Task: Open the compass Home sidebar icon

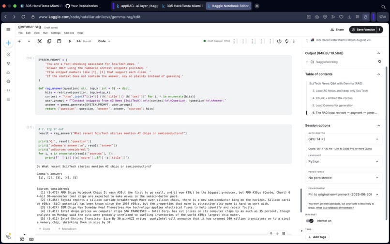Action: pyautogui.click(x=8, y=55)
